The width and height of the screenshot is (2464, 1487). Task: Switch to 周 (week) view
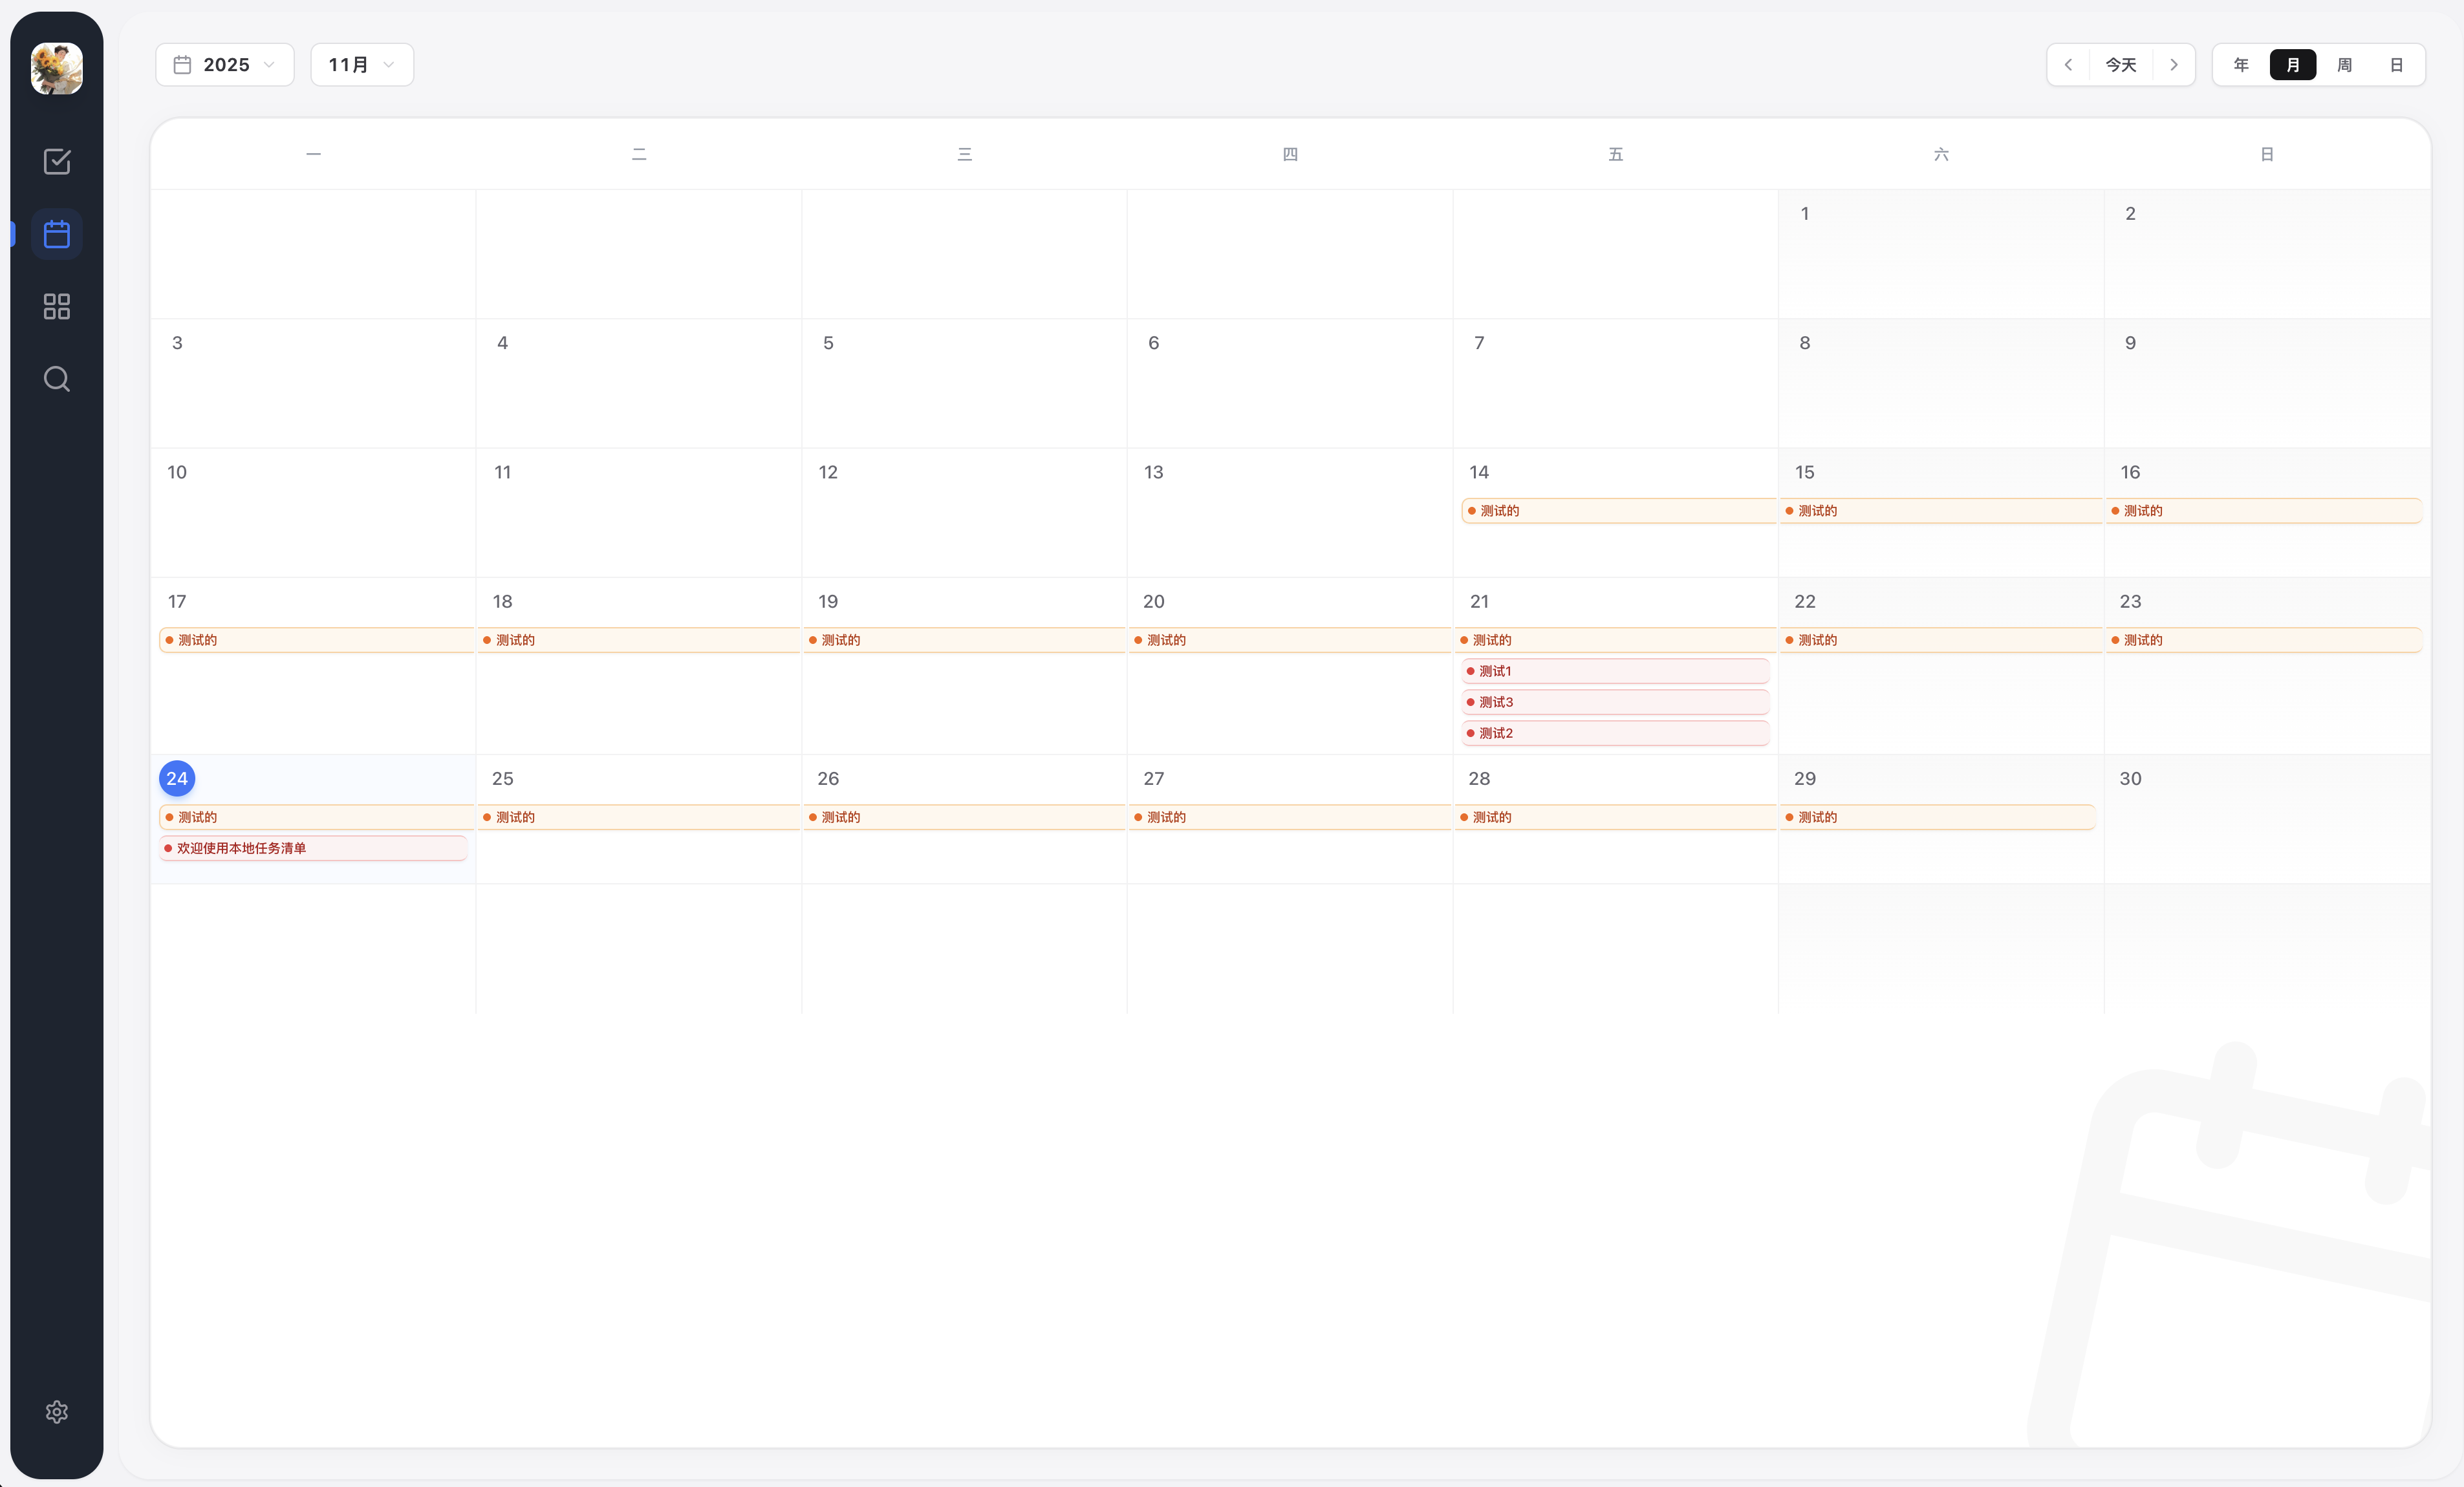point(2344,65)
